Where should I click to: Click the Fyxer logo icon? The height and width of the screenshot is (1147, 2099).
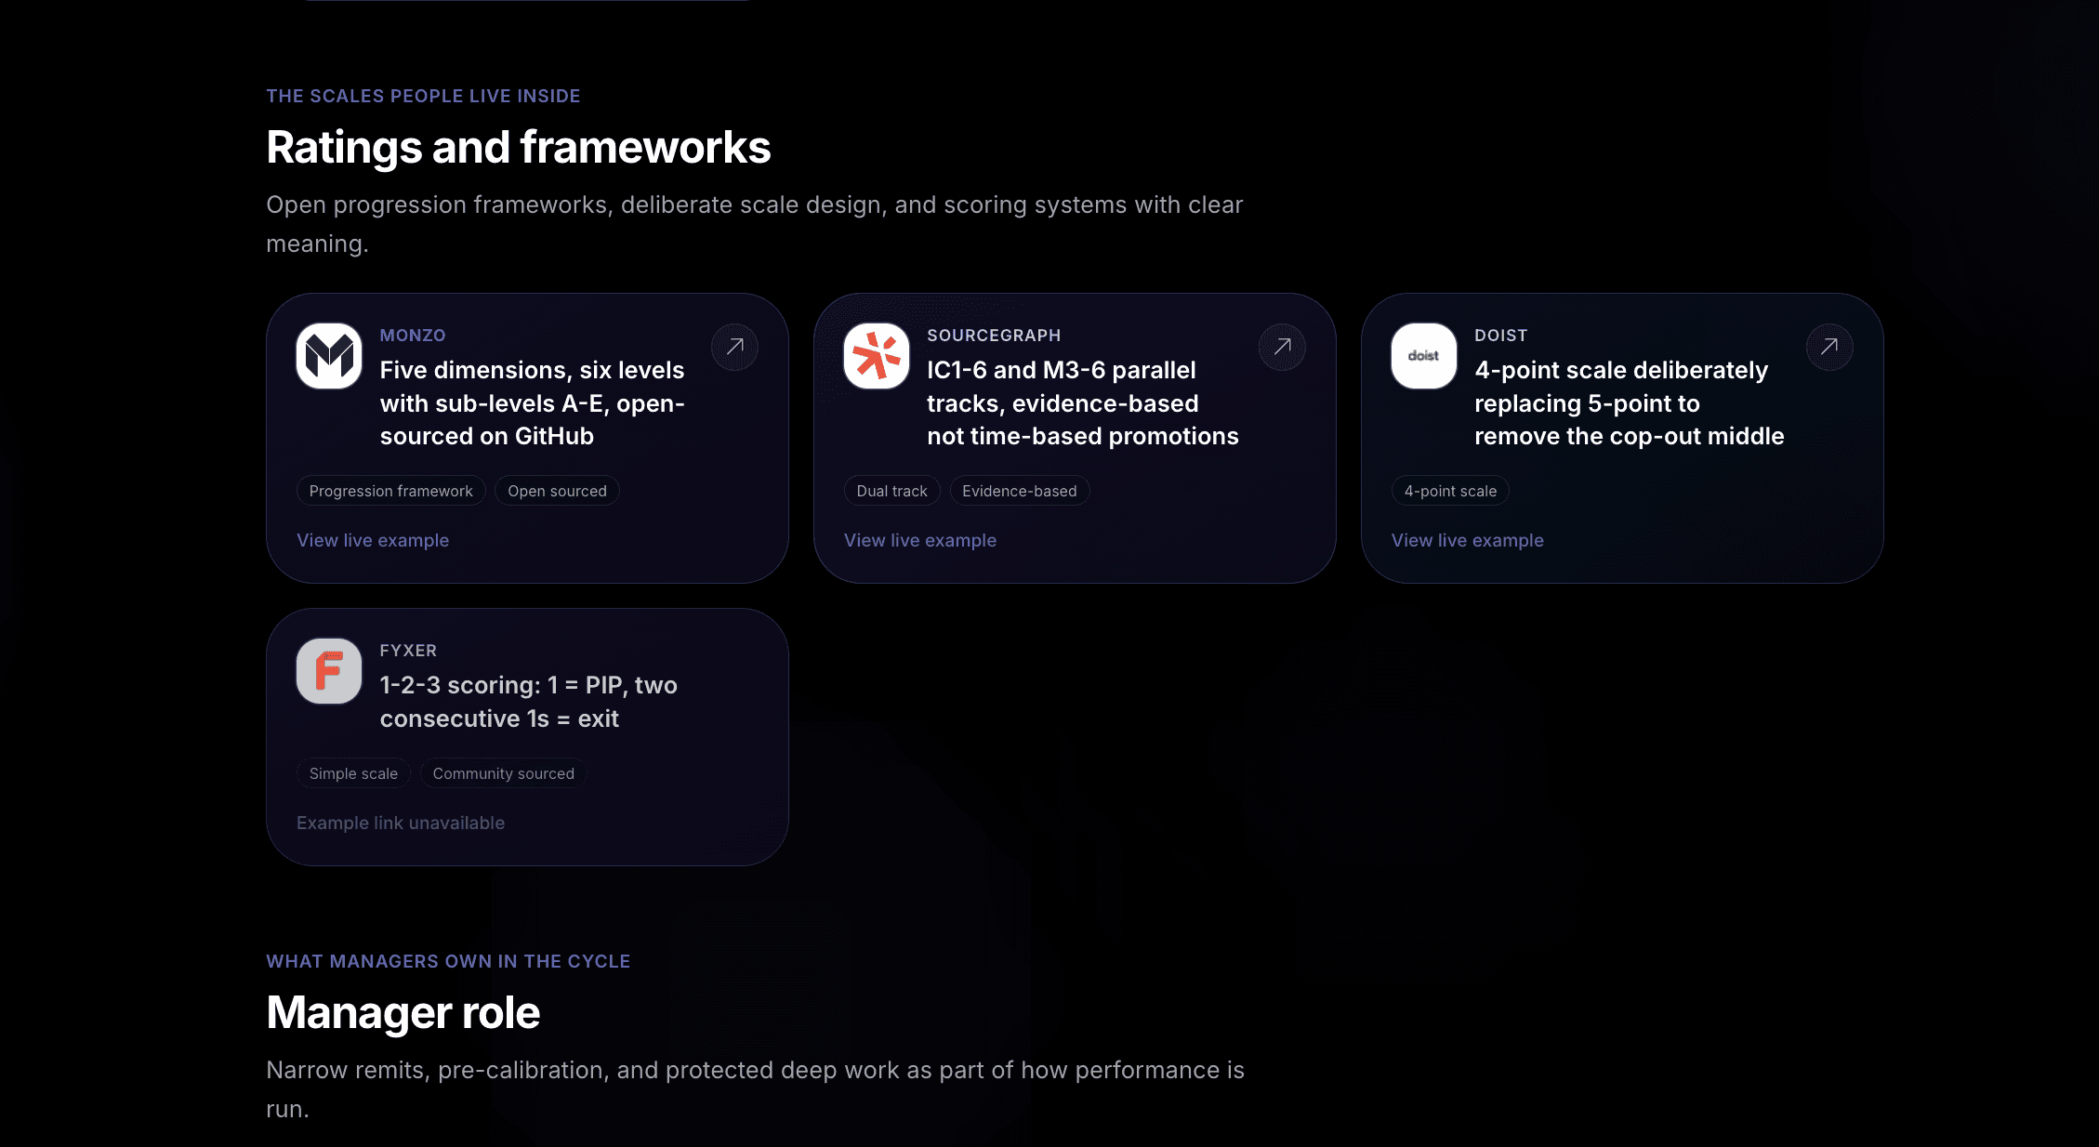(x=329, y=671)
